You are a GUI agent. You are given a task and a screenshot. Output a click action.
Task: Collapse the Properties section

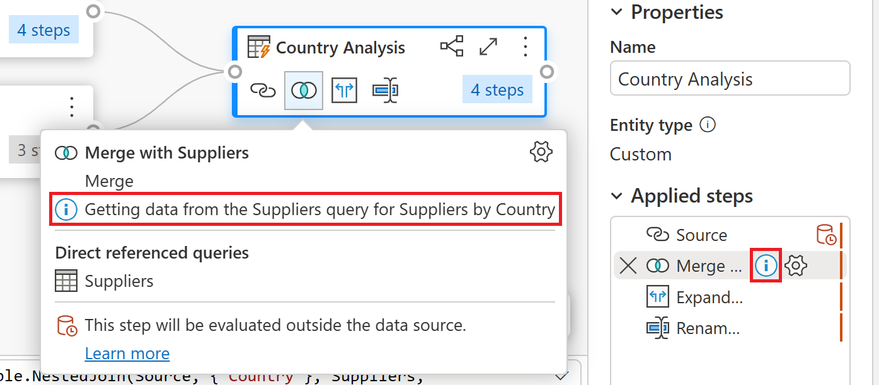616,11
